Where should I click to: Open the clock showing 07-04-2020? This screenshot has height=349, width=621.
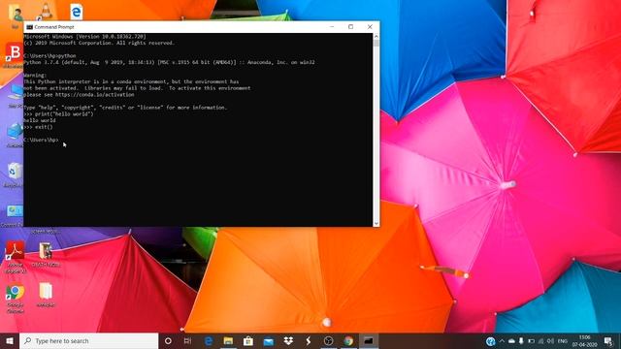point(584,341)
